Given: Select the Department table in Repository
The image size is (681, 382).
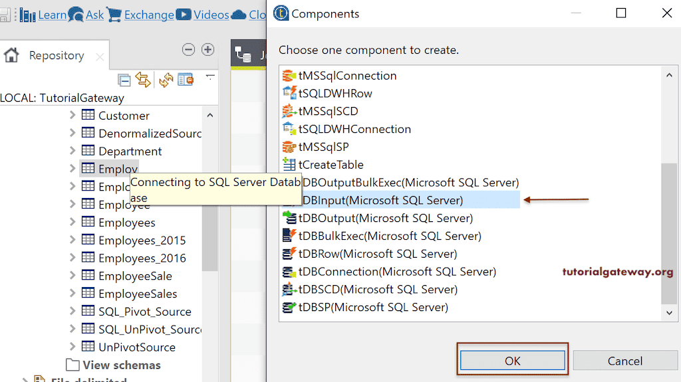Looking at the screenshot, I should [130, 151].
